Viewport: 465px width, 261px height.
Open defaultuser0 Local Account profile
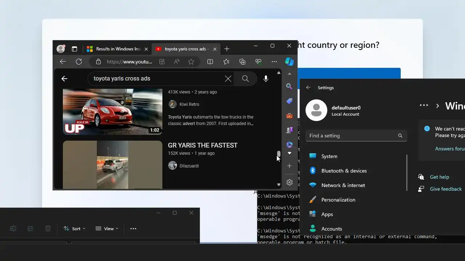(333, 110)
